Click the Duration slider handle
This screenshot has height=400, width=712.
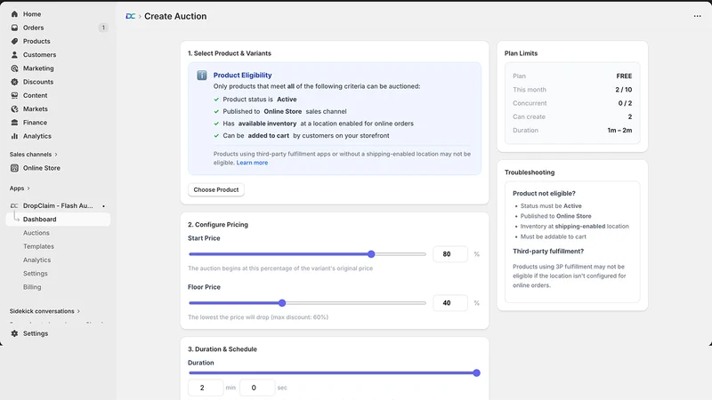pos(476,372)
